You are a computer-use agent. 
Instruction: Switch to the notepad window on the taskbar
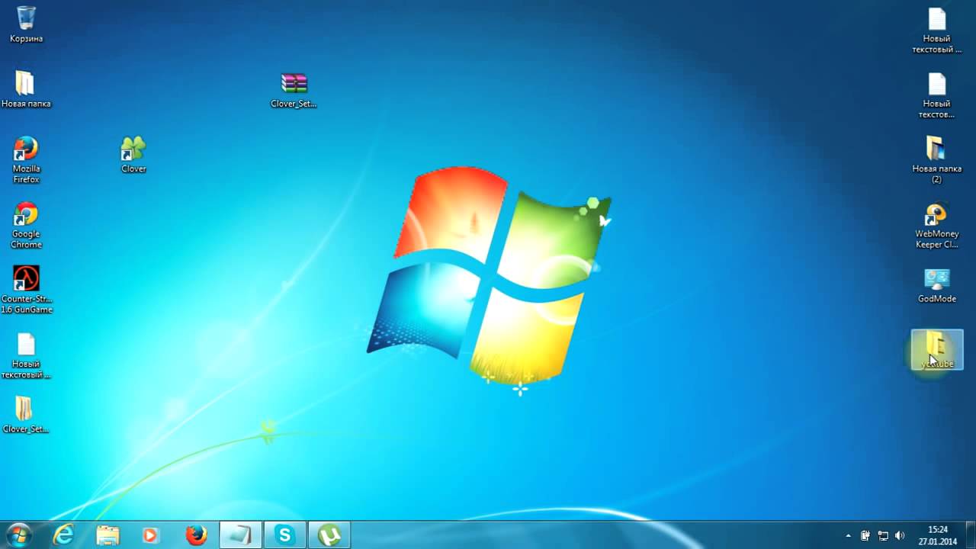pos(241,535)
